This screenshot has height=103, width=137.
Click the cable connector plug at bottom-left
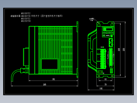(24, 71)
